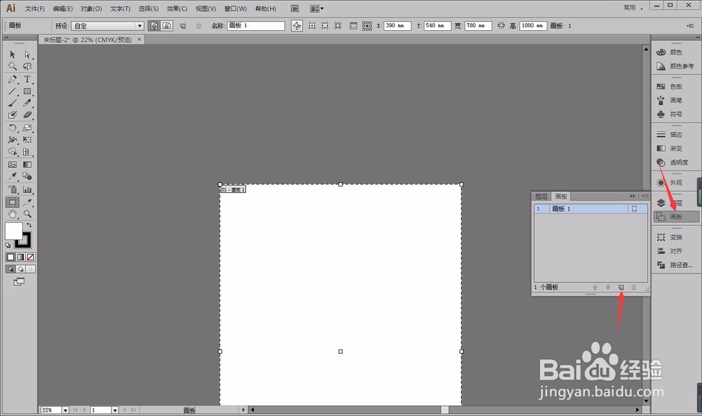Open the zoom level dropdown arrow
Viewport: 702px width, 416px height.
point(65,410)
